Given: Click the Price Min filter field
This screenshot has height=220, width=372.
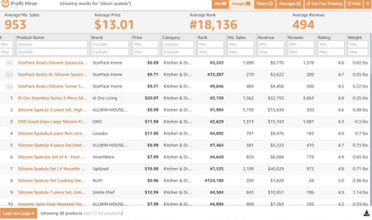Looking at the screenshot, I should click(145, 45).
